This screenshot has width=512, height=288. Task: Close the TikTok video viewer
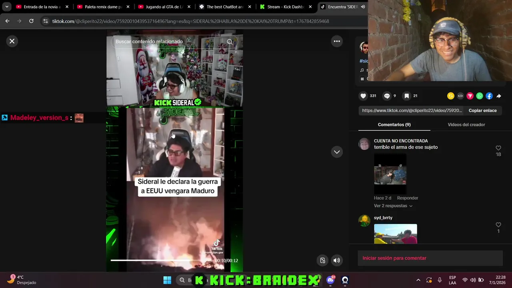(x=12, y=41)
